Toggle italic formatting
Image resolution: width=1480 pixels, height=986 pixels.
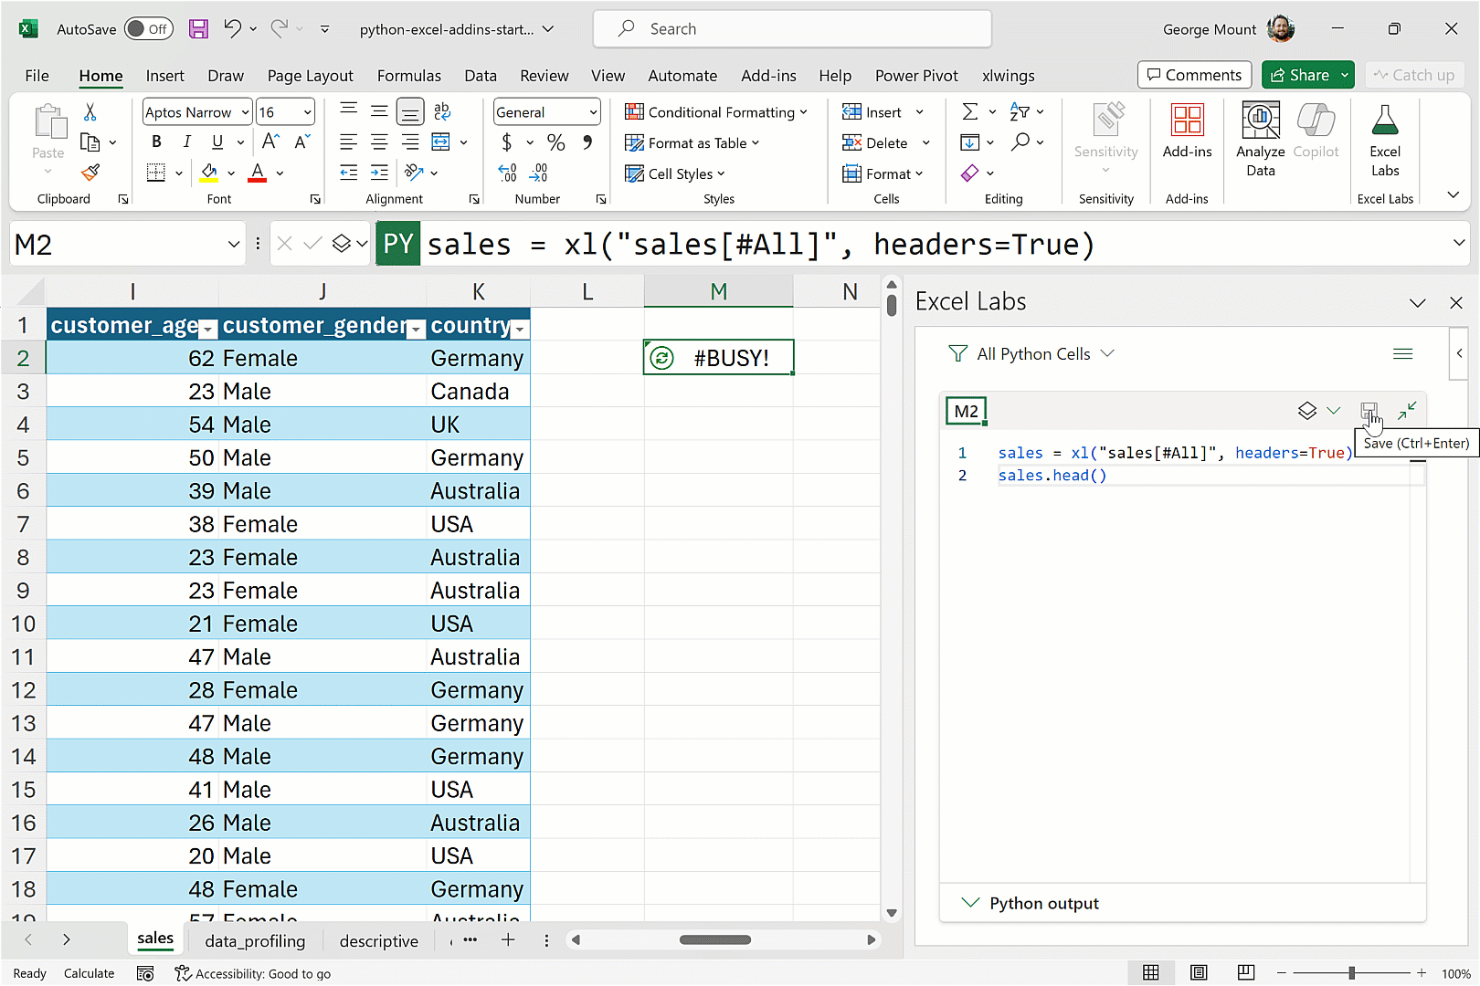(186, 142)
